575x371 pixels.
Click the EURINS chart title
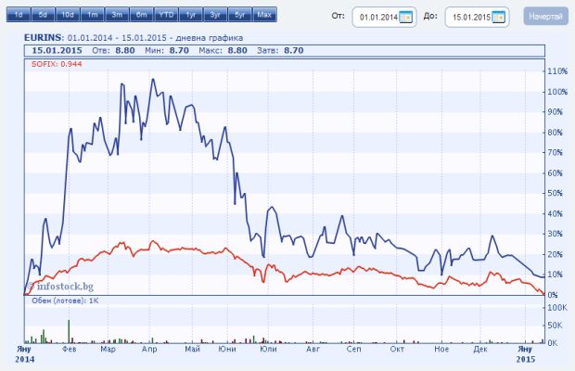43,38
